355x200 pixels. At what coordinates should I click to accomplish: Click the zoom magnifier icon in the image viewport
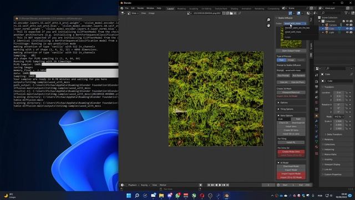point(268,20)
